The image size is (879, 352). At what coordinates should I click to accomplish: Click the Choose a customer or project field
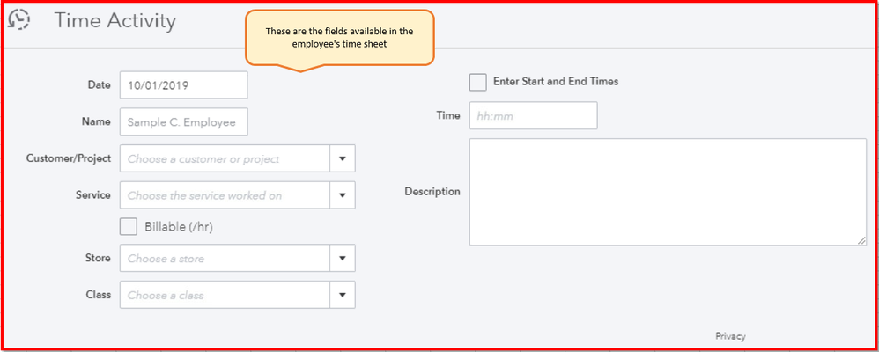pos(225,159)
